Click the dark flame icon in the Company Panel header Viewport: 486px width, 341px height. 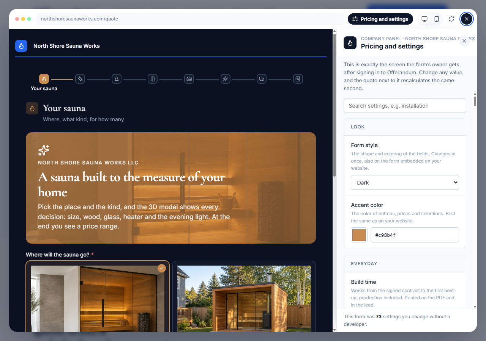[350, 43]
